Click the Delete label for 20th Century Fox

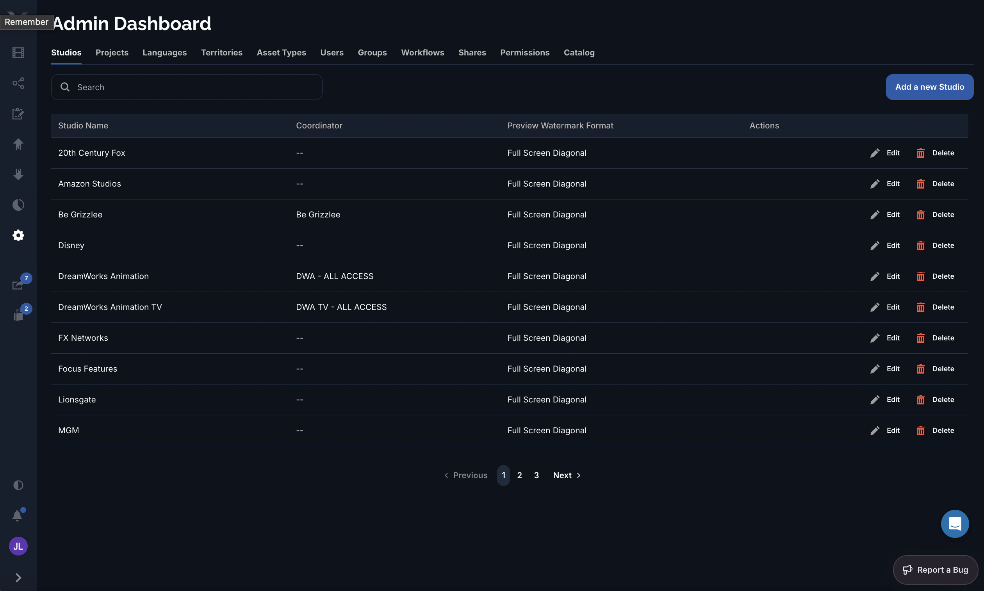coord(943,153)
